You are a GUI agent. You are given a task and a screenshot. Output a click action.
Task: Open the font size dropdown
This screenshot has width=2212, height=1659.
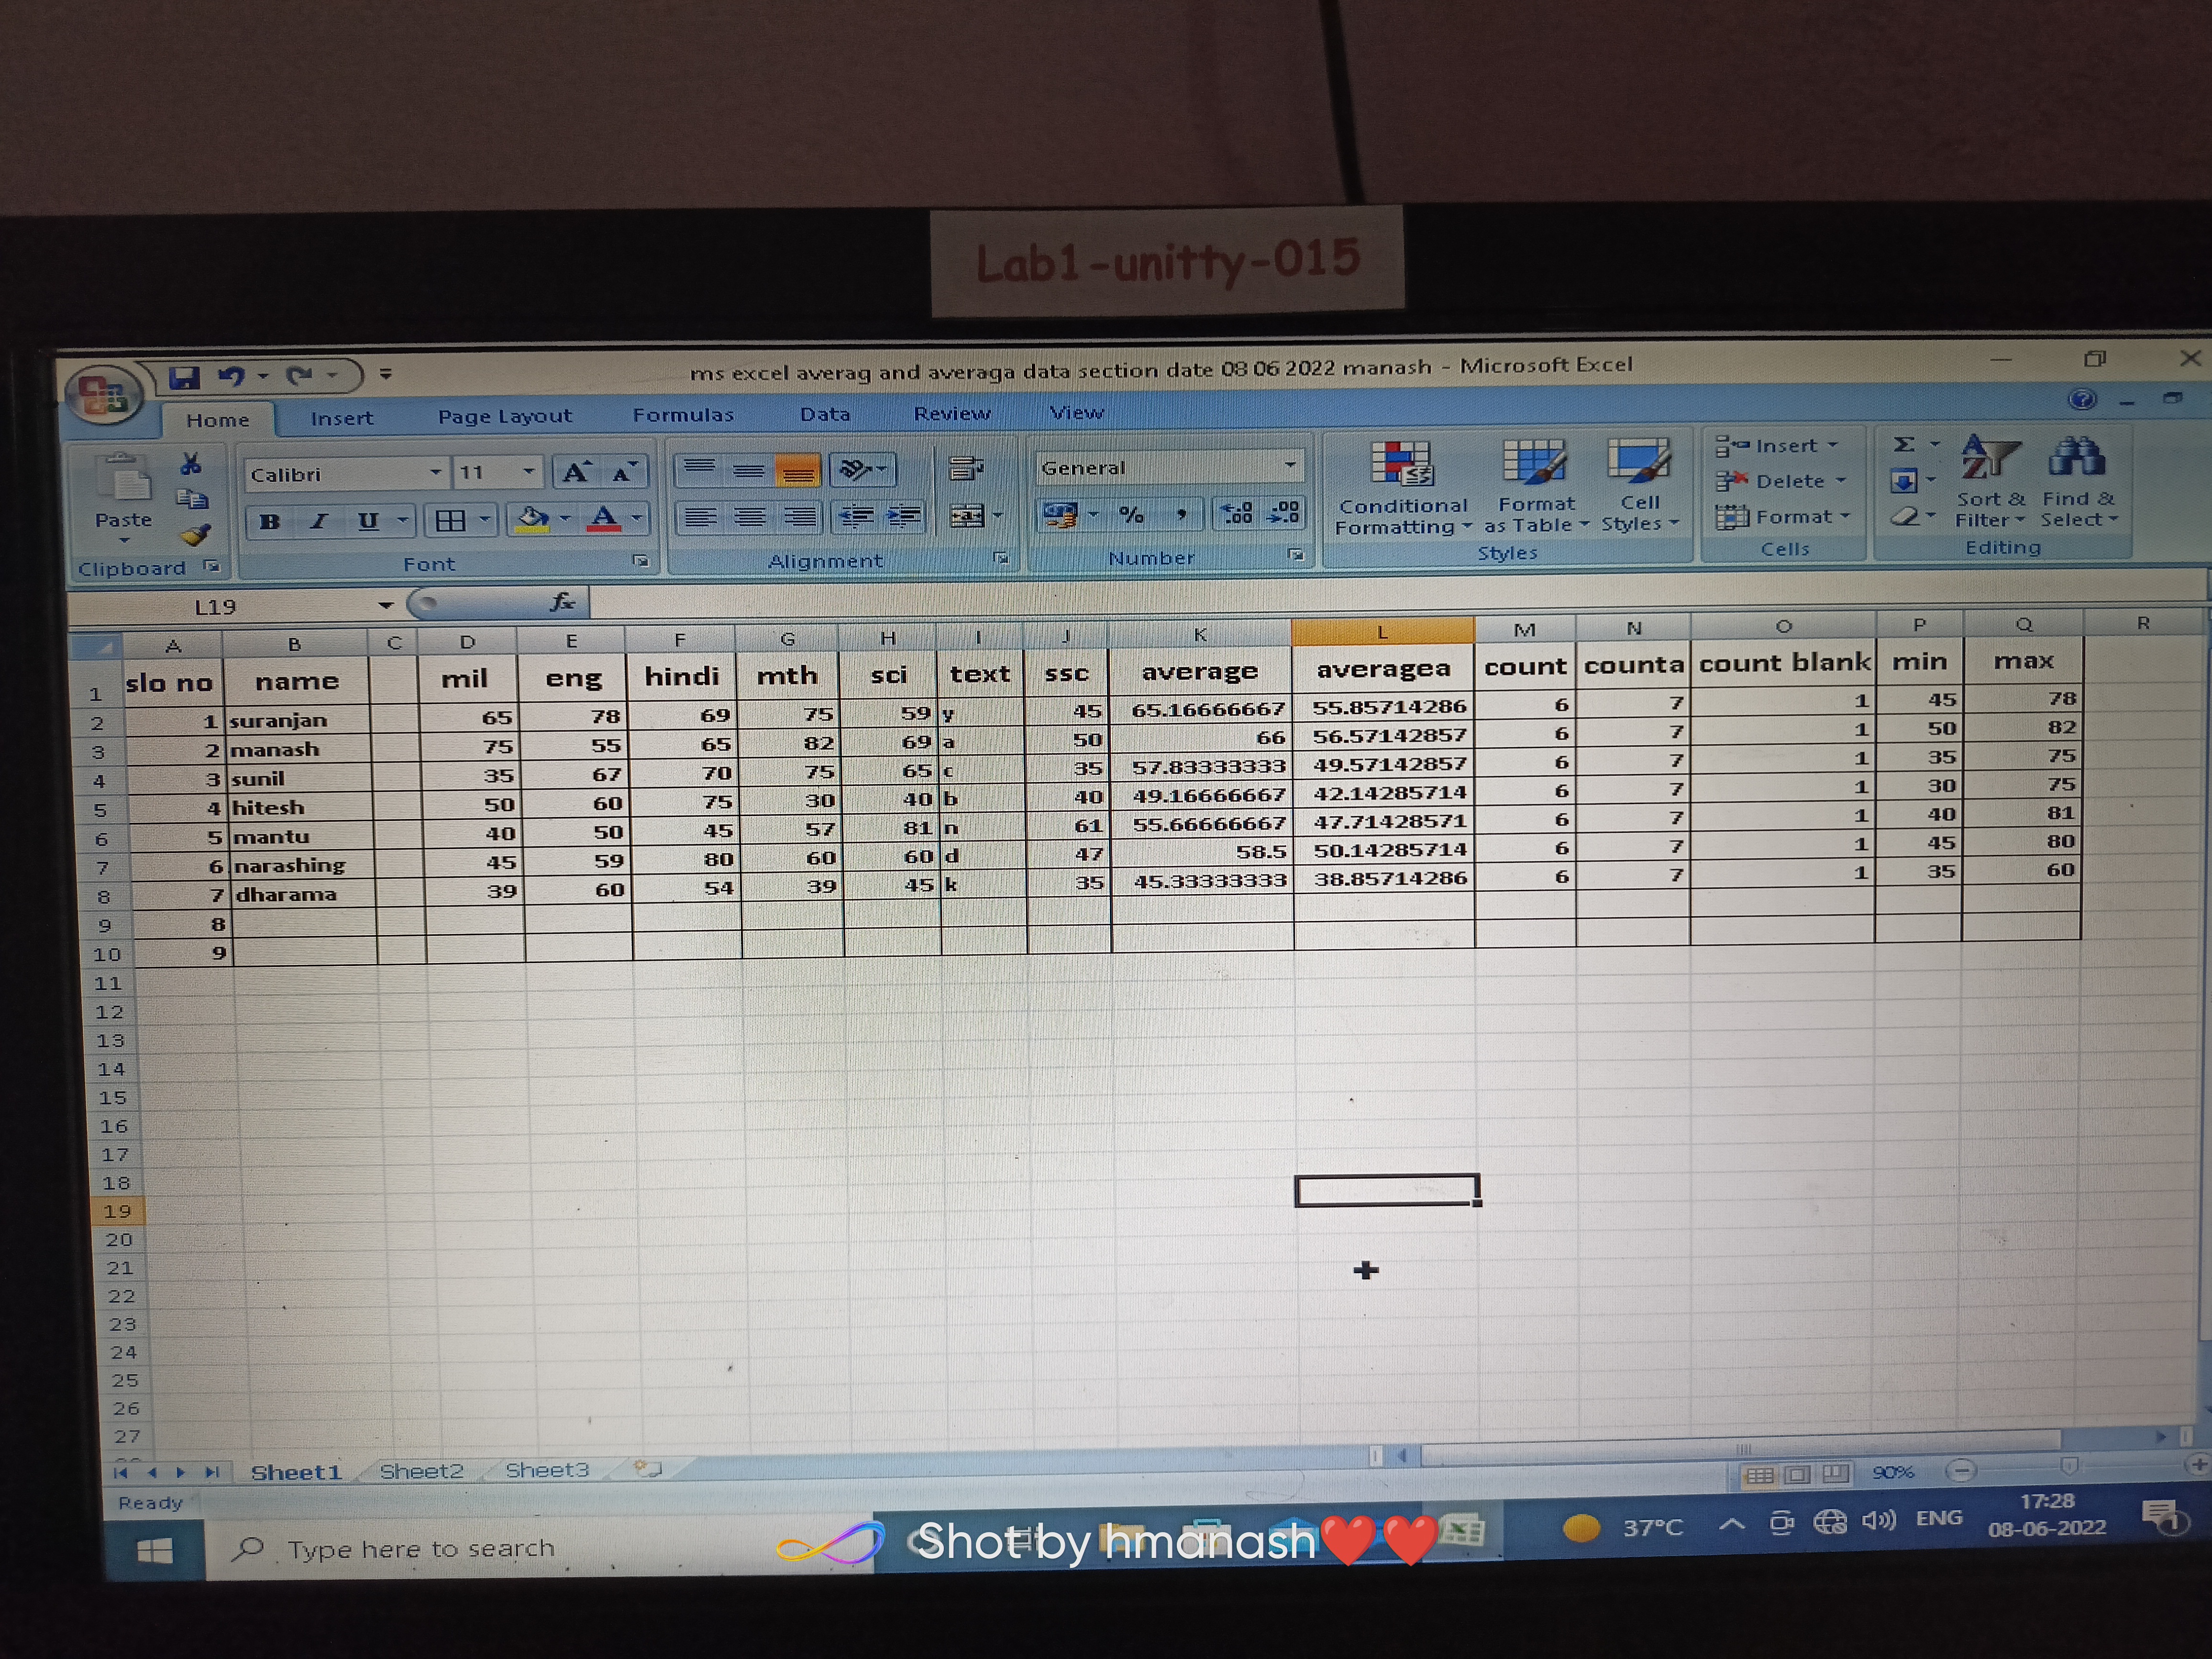click(x=528, y=471)
